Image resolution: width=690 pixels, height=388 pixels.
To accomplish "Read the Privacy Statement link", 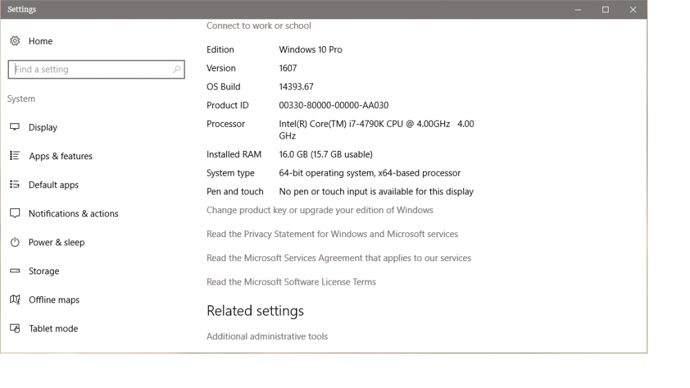I will 332,234.
